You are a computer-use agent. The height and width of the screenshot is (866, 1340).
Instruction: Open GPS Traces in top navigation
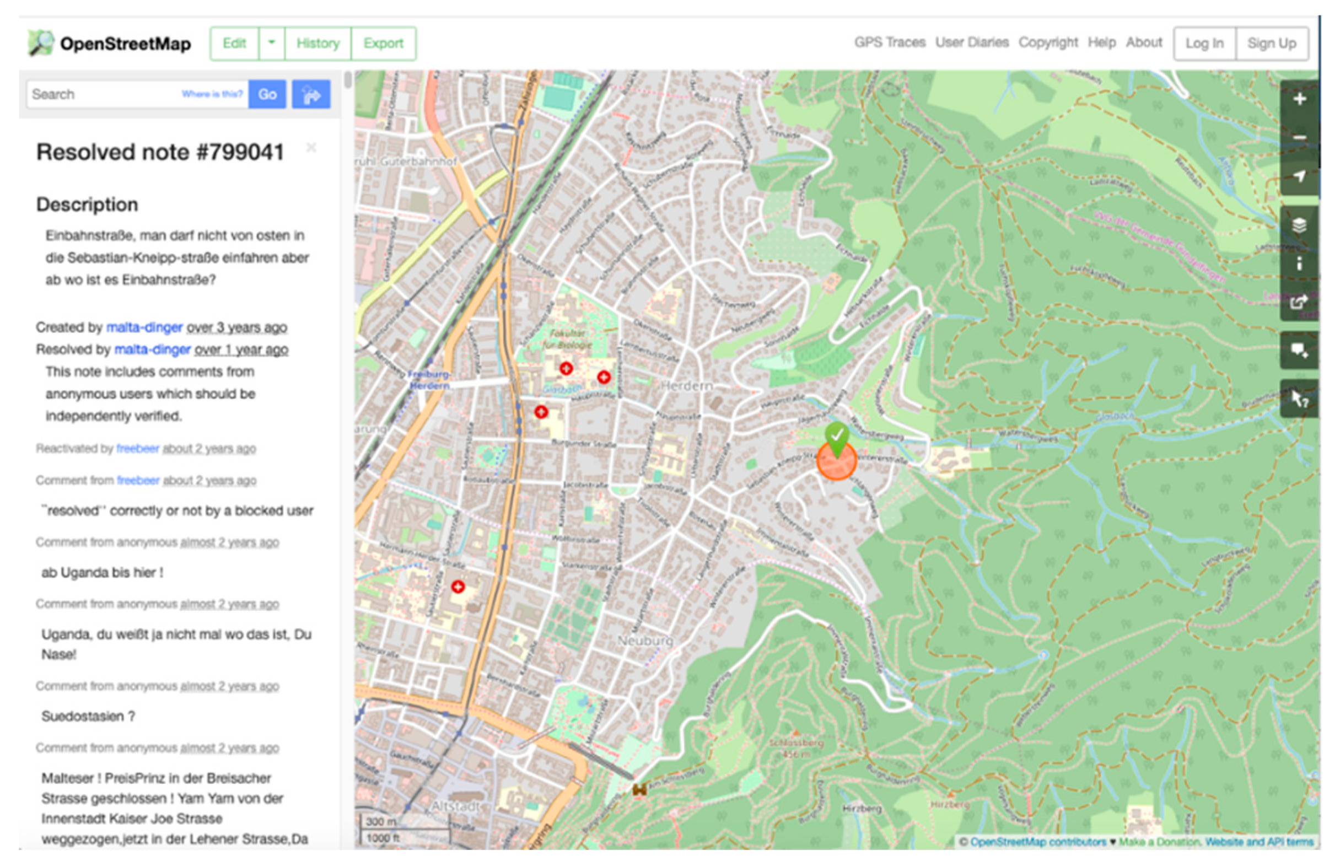(889, 43)
